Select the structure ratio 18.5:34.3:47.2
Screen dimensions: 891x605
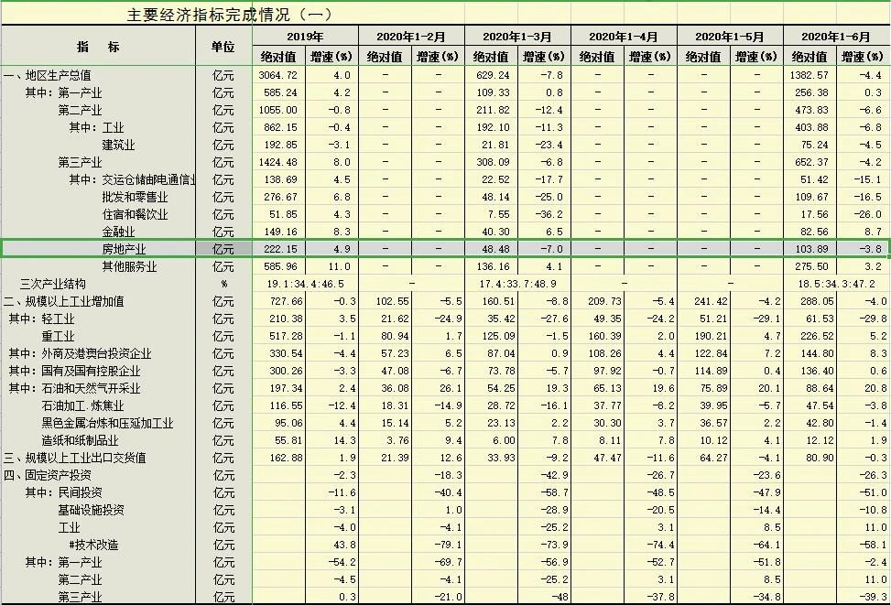click(x=836, y=284)
